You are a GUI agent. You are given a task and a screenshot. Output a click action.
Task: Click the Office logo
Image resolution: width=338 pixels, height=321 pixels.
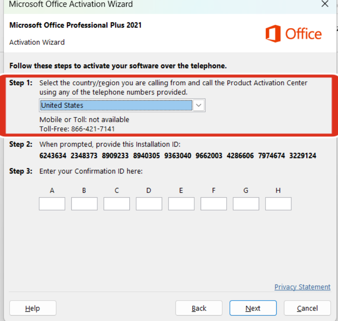294,34
